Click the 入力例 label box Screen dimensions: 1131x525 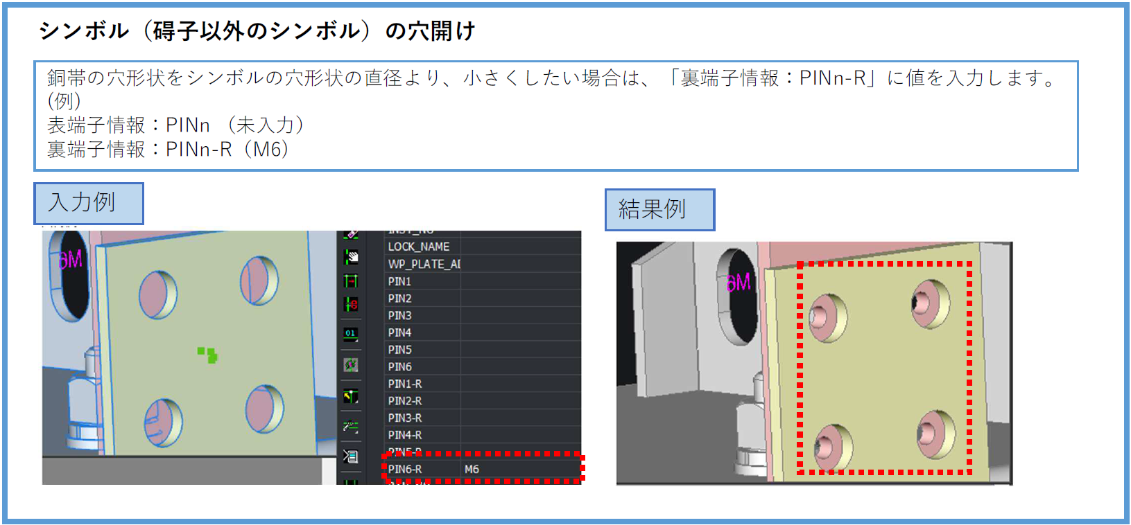pyautogui.click(x=89, y=203)
